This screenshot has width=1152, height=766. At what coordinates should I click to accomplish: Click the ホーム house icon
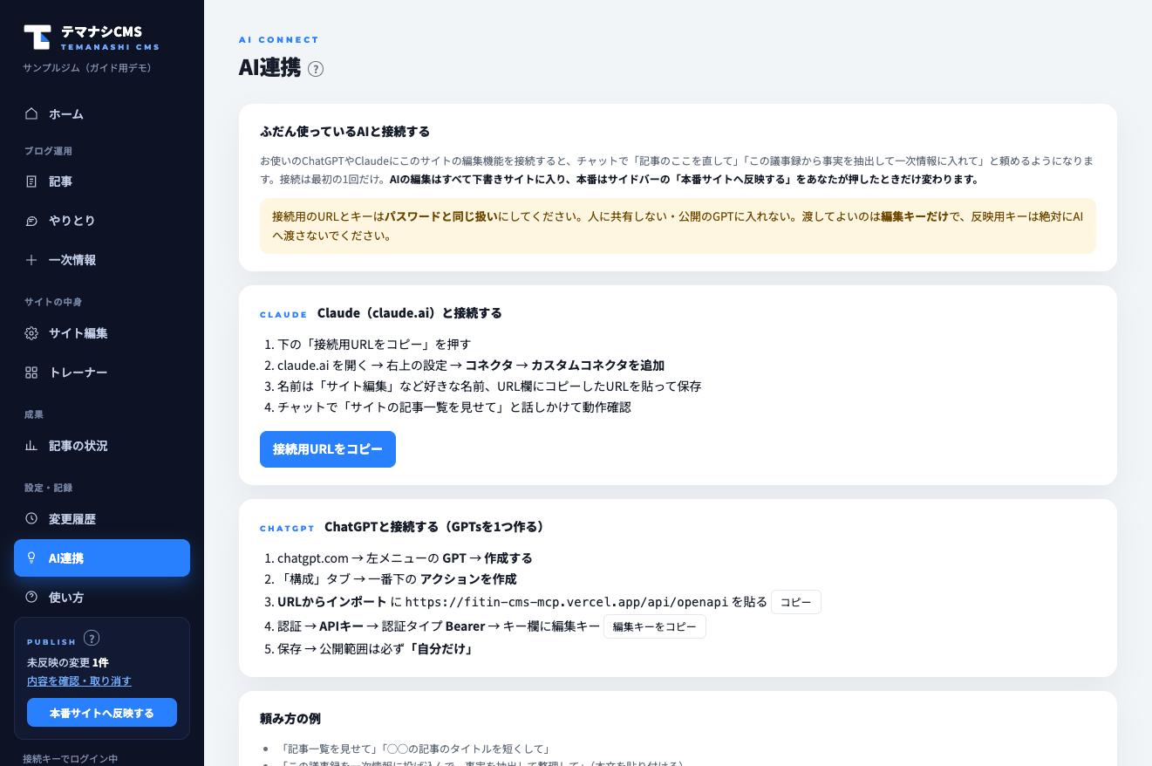[x=31, y=113]
